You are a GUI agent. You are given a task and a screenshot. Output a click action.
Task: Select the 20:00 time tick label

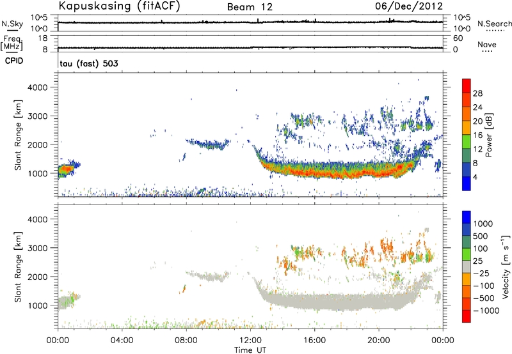(378, 341)
